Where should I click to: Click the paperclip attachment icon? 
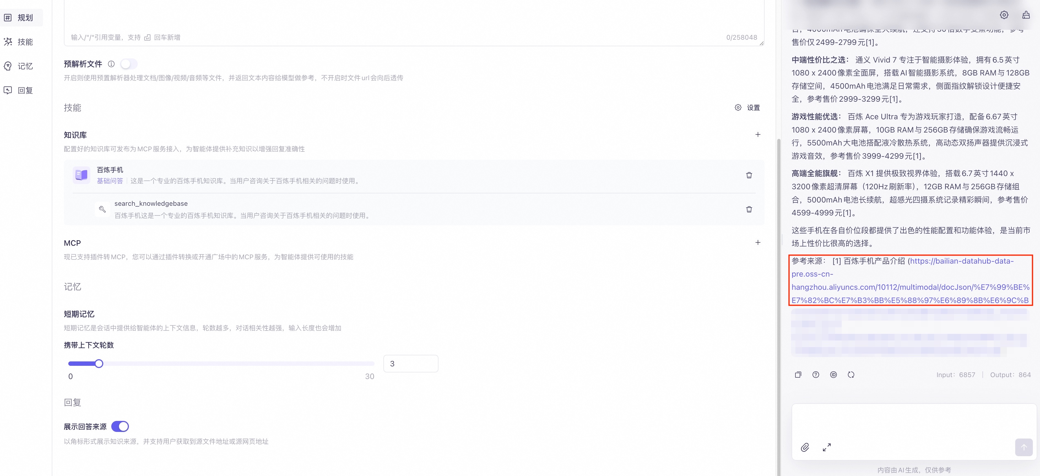point(805,447)
